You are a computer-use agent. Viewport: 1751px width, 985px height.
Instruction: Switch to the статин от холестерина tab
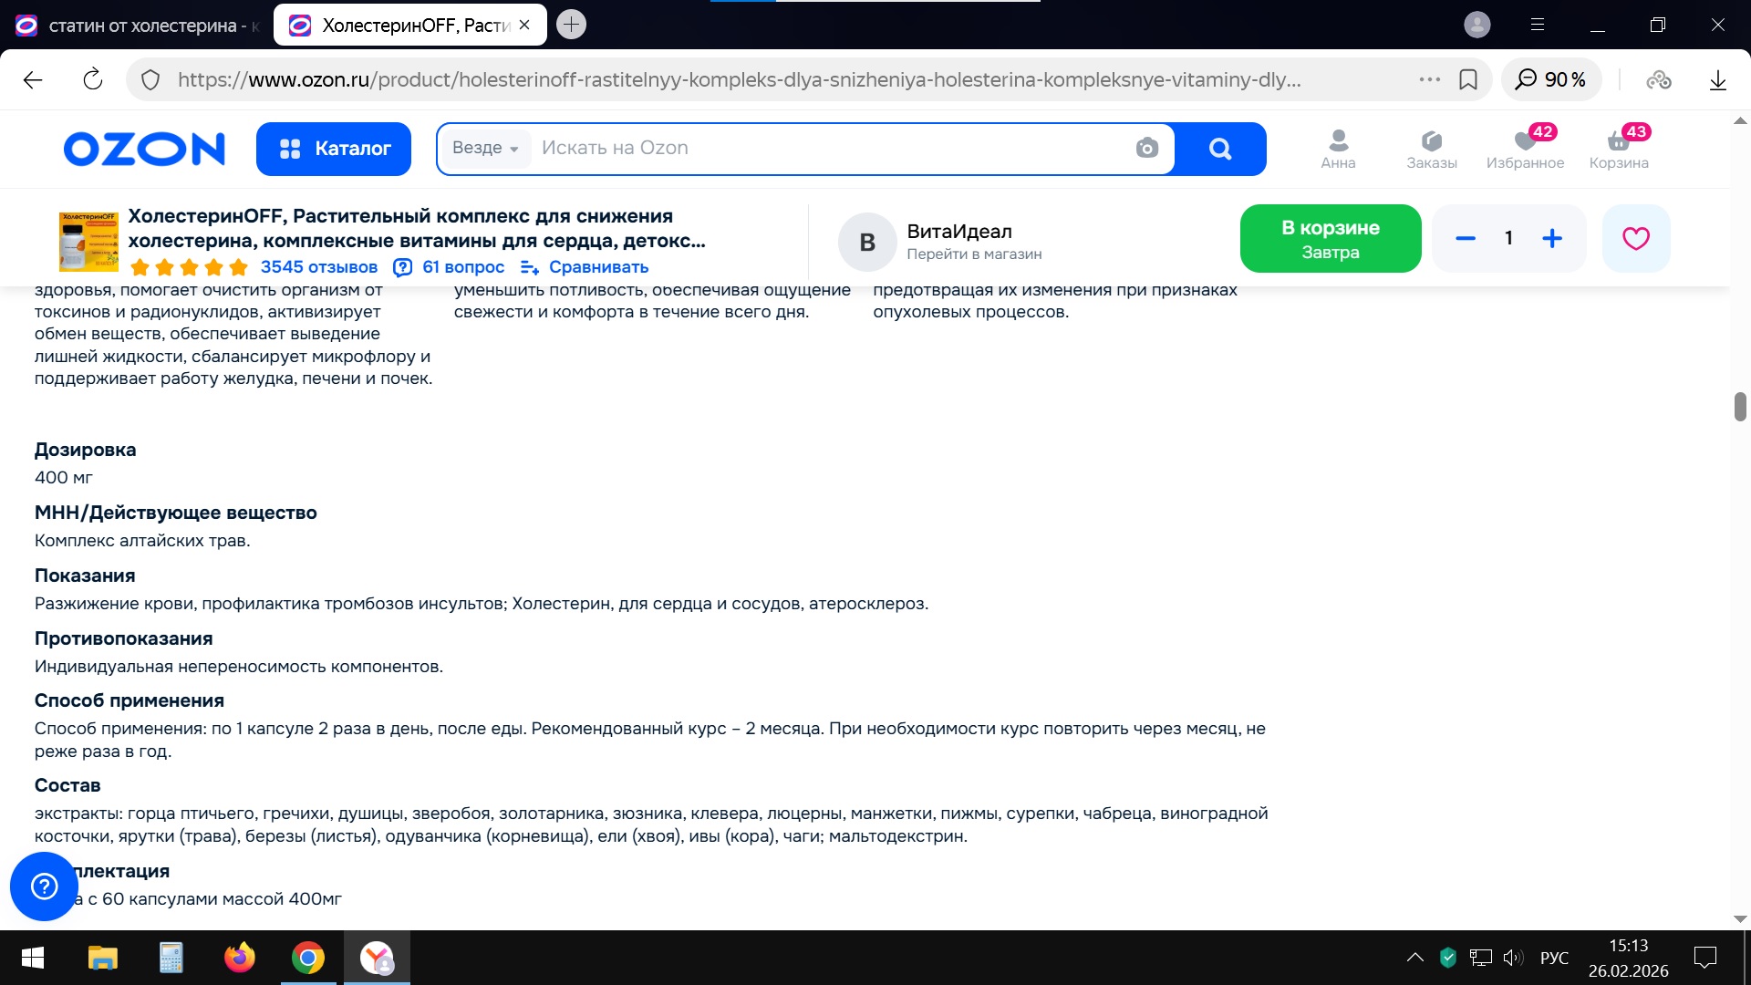click(141, 26)
